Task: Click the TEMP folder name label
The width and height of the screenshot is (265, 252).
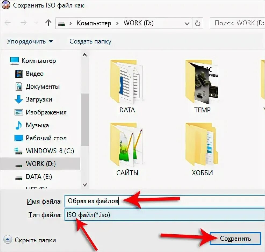Action: (202, 110)
